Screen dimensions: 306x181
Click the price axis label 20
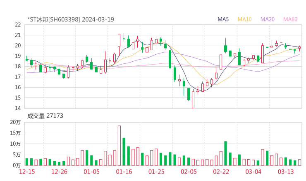click(18, 46)
